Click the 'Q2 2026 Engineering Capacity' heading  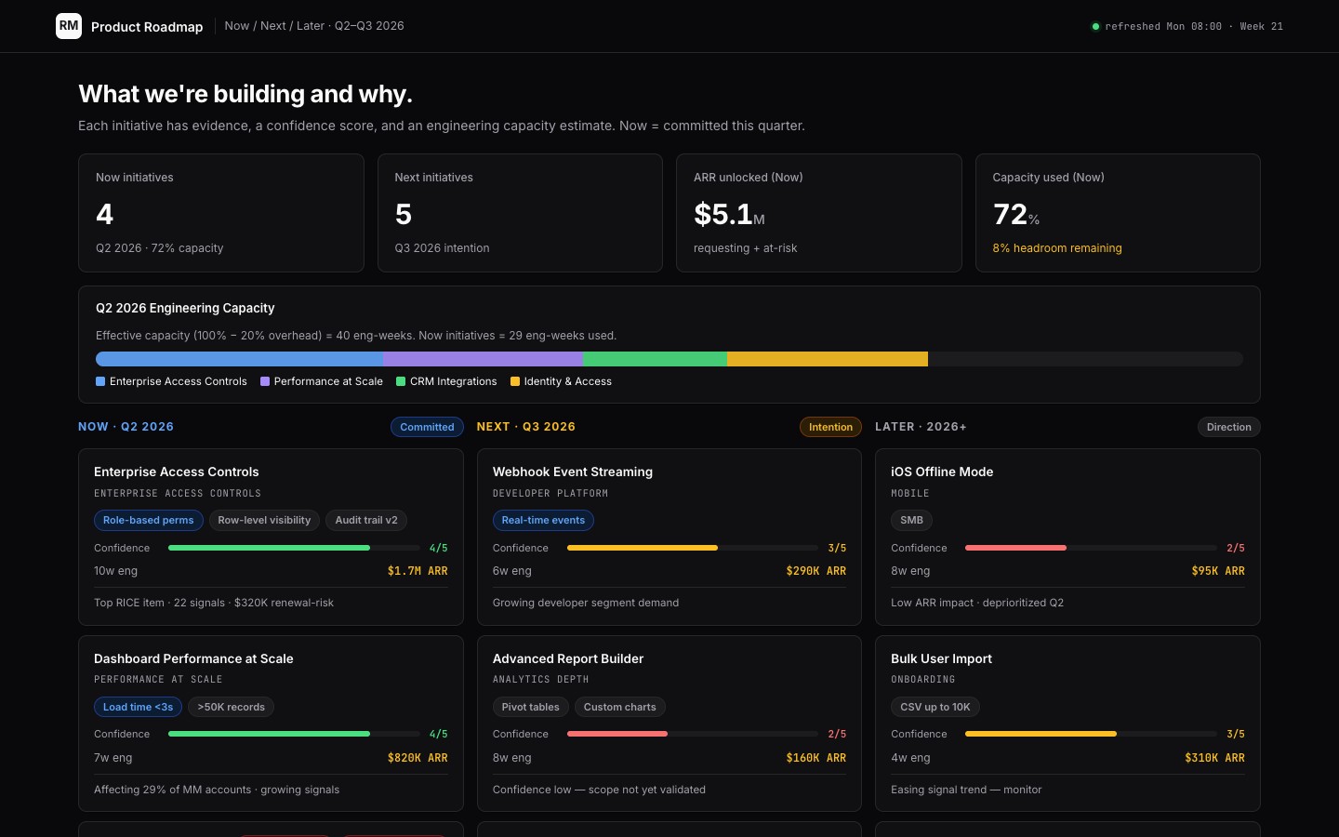tap(185, 308)
